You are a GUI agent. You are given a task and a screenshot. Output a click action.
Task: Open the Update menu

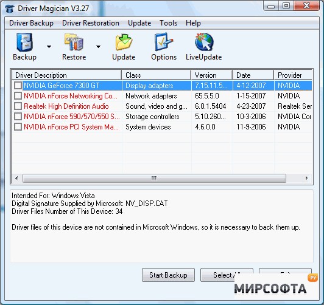click(x=139, y=23)
